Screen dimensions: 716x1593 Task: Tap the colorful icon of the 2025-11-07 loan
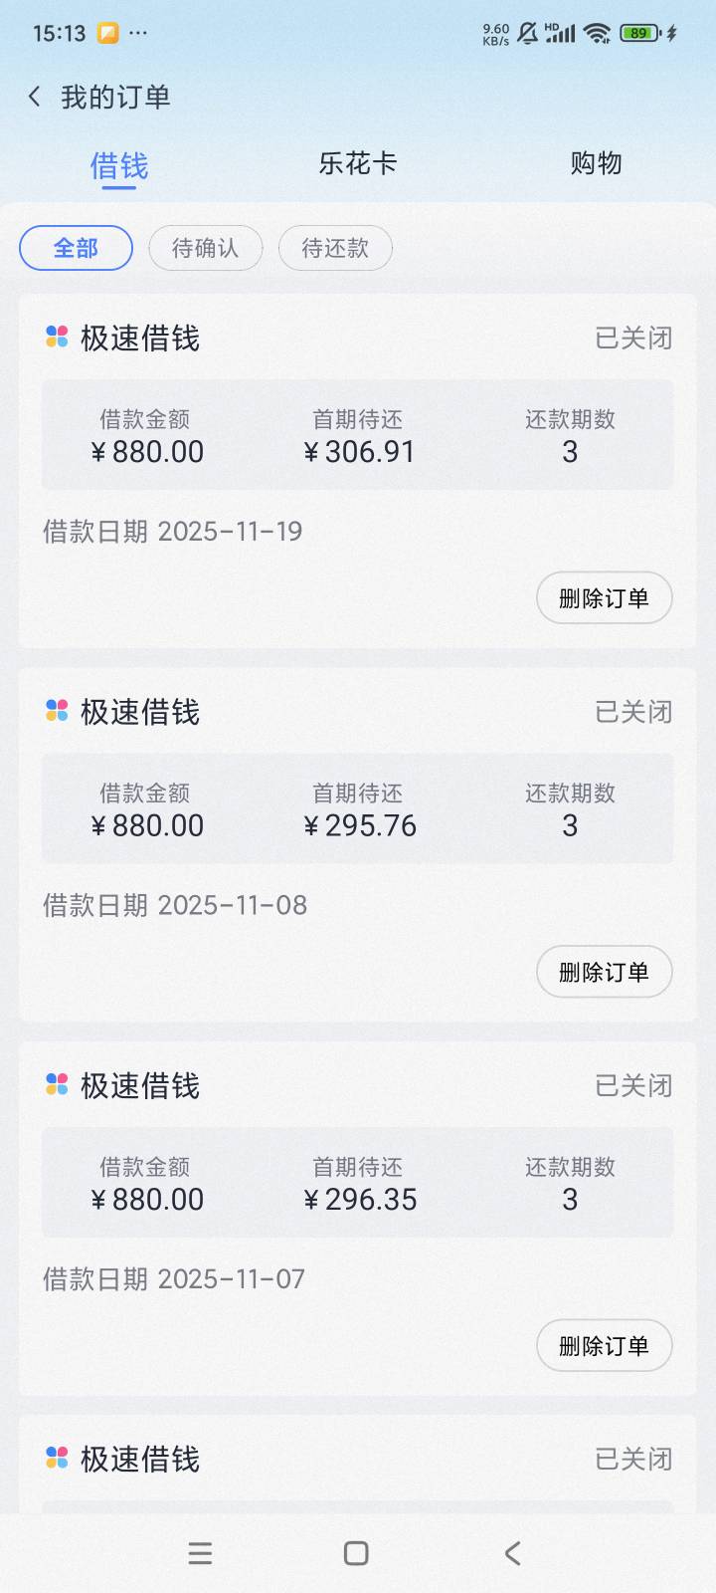click(57, 1084)
